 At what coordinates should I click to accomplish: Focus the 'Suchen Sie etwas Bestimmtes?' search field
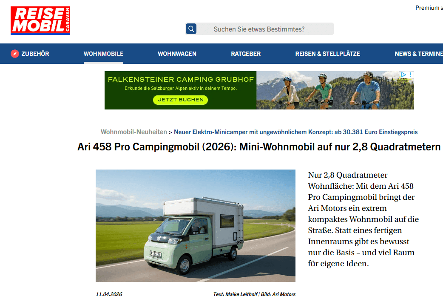(x=259, y=29)
